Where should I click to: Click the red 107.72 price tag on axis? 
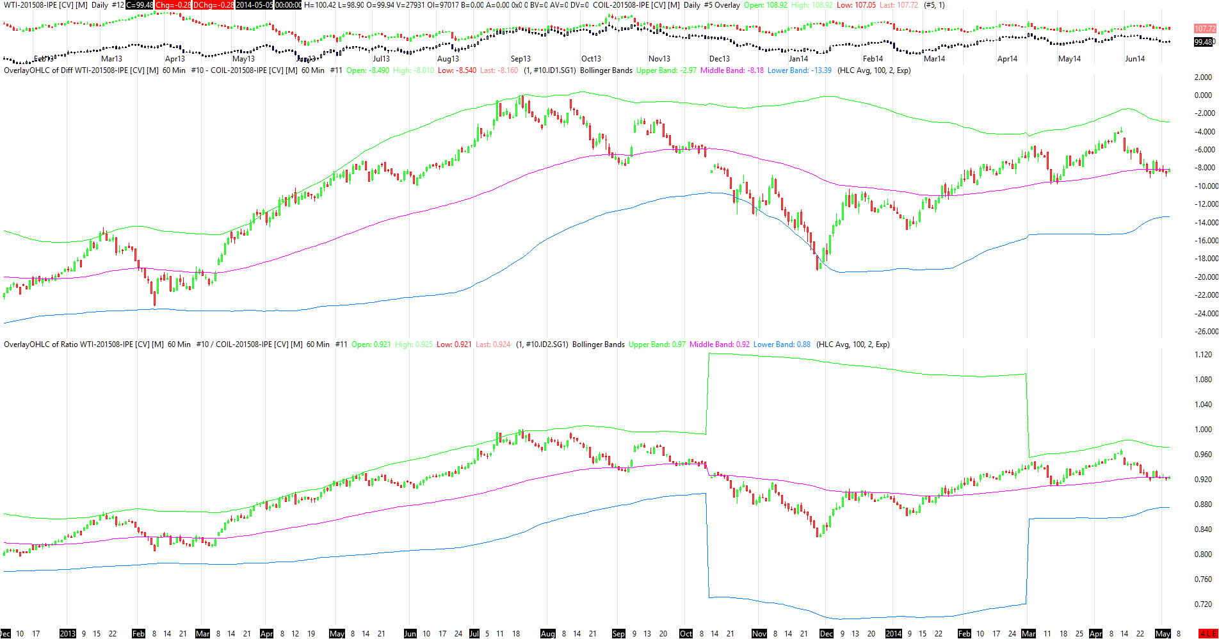(x=1205, y=29)
